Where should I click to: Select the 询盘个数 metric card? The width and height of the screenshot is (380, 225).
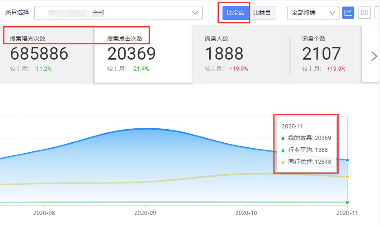coord(325,54)
